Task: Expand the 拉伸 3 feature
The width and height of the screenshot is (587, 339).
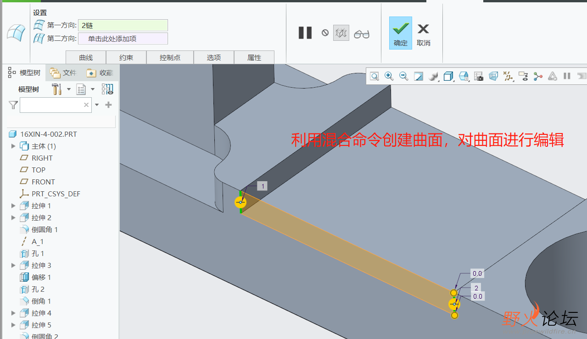Action: [x=13, y=265]
